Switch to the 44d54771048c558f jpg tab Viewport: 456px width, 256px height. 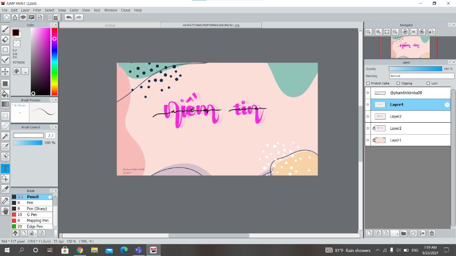[211, 25]
